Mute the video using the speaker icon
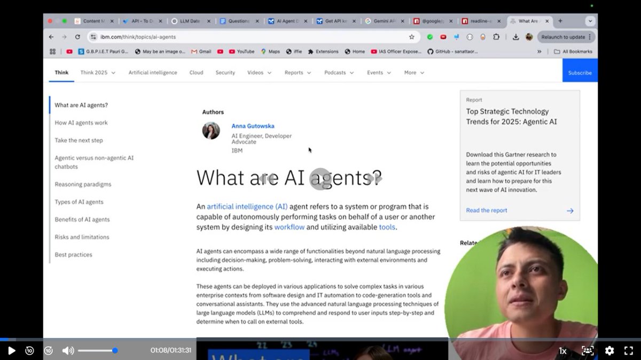641x360 pixels. tap(68, 351)
